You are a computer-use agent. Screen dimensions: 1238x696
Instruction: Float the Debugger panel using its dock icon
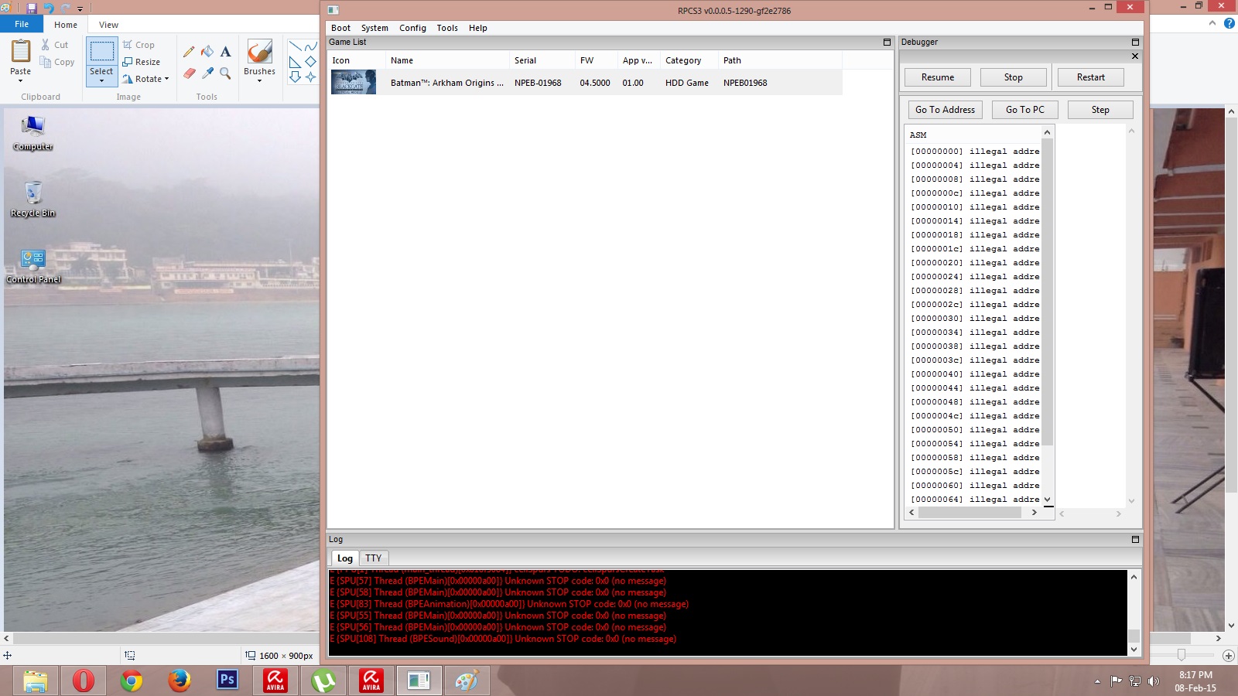pos(1135,43)
